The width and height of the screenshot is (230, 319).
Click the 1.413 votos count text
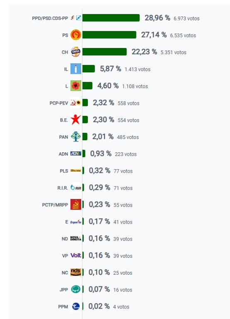[x=138, y=70]
